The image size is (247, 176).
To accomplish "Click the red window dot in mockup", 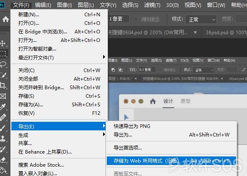I will click(126, 101).
